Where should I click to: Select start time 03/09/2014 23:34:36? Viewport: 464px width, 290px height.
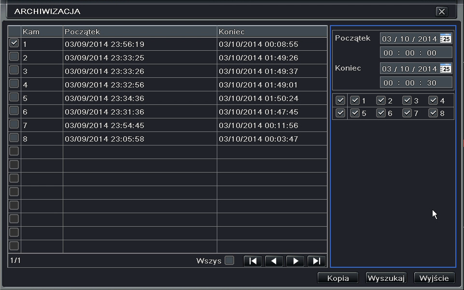(104, 98)
